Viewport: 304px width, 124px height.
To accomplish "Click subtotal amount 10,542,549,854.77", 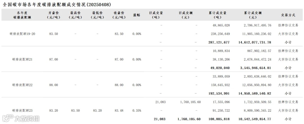I will click(255, 119).
